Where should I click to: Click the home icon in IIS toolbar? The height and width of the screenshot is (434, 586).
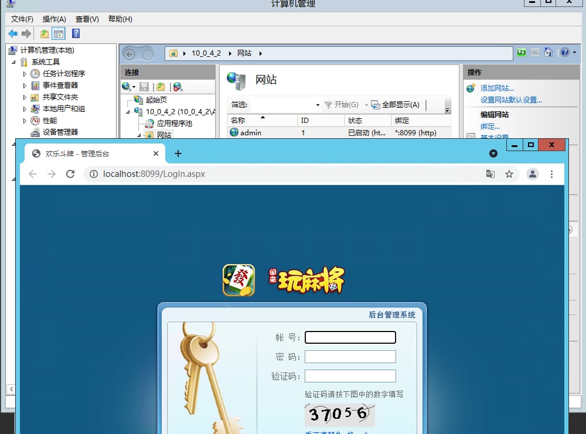(548, 52)
